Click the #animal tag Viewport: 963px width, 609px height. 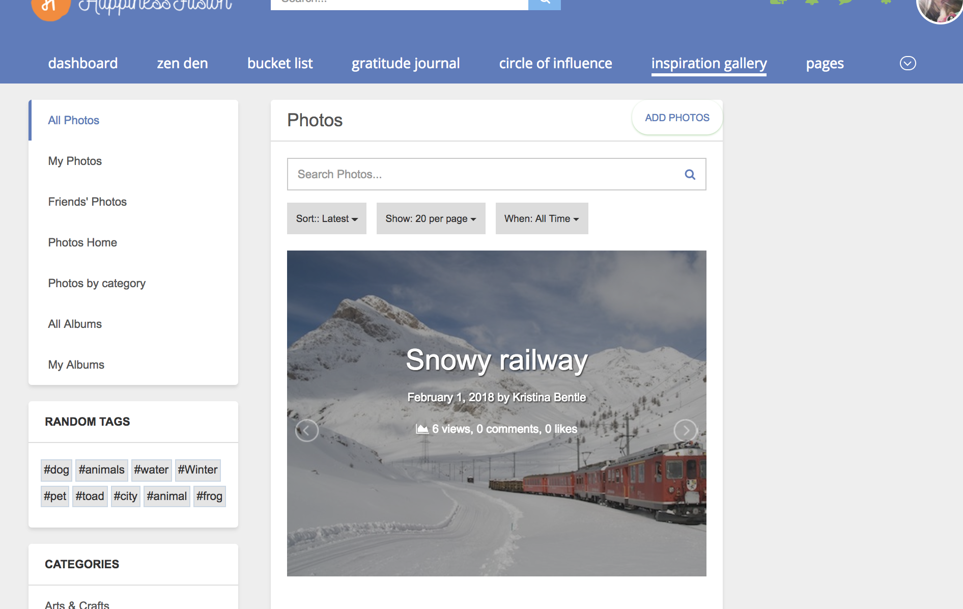pos(166,496)
